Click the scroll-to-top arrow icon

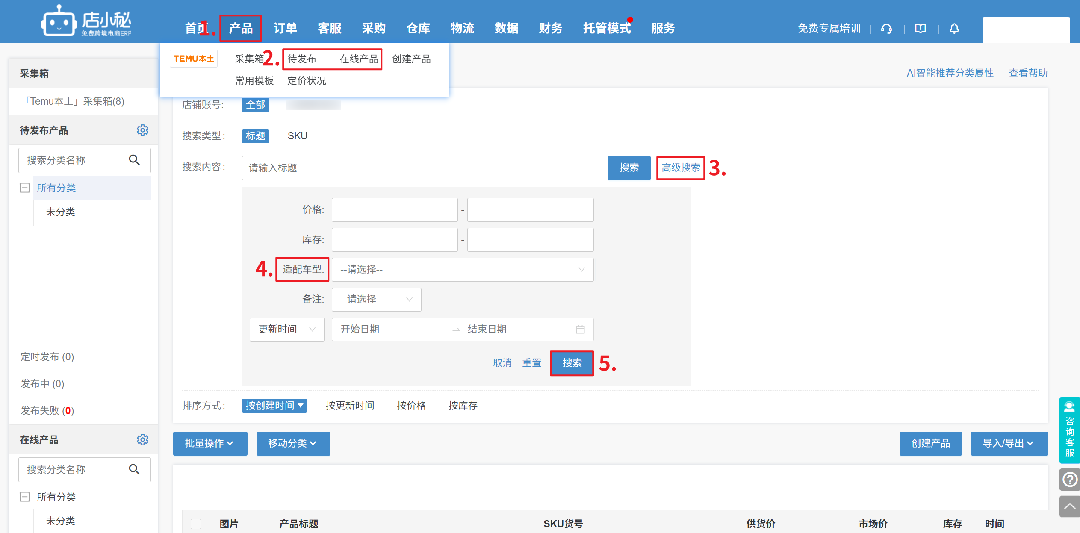[x=1069, y=506]
